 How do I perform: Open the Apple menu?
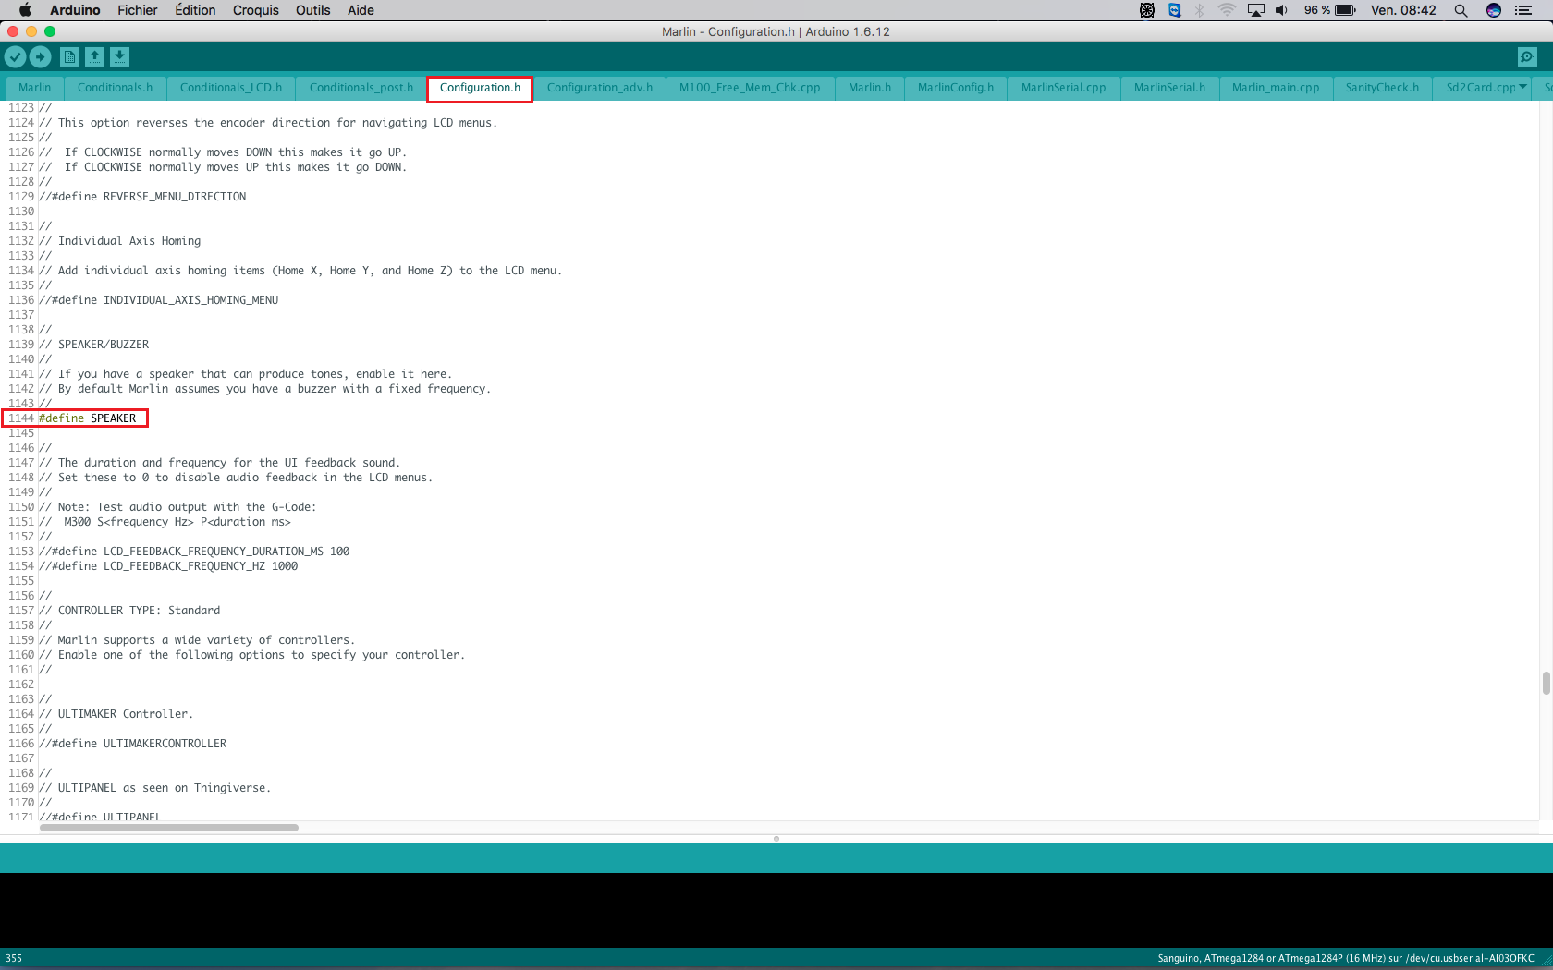(x=25, y=10)
